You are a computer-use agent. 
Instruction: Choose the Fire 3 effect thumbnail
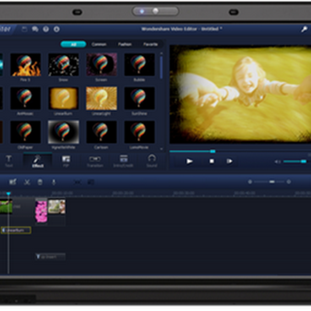point(26,65)
